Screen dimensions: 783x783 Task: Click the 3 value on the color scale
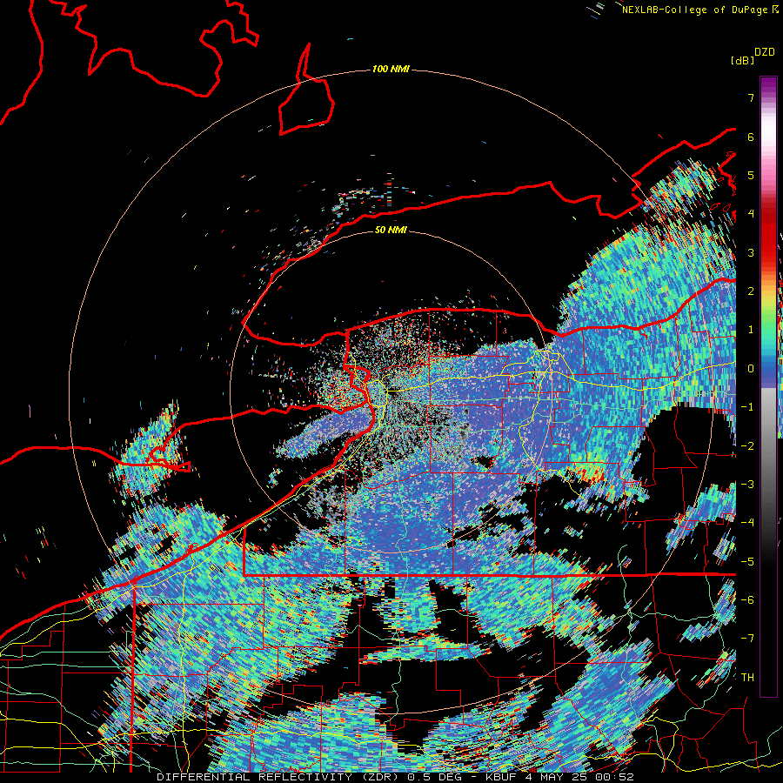point(751,252)
